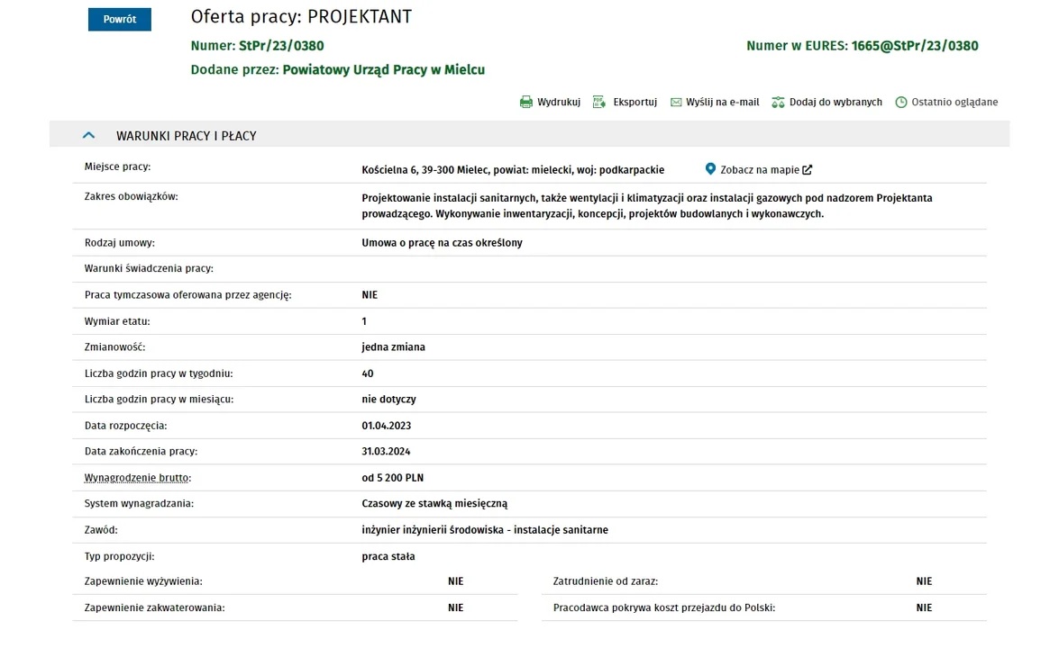Click the printer icon next to Wydrukuj
The height and width of the screenshot is (648, 1050).
coord(525,103)
